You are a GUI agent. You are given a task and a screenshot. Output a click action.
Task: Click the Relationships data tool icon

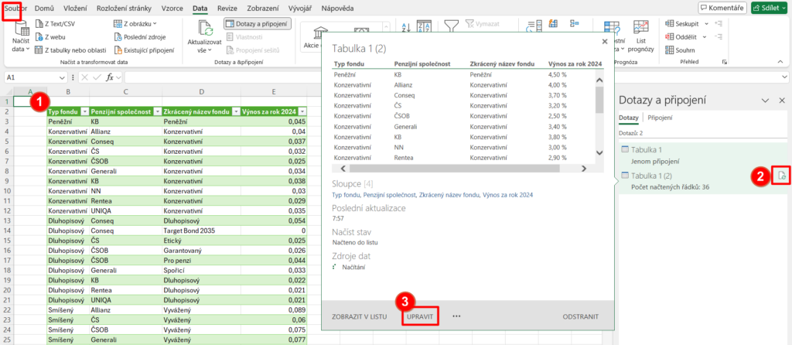[x=575, y=23]
